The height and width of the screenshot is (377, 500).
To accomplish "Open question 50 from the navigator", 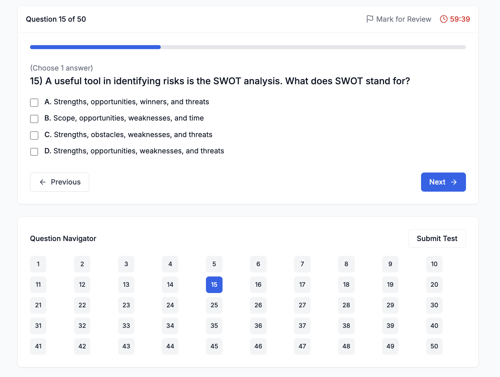I will [434, 346].
